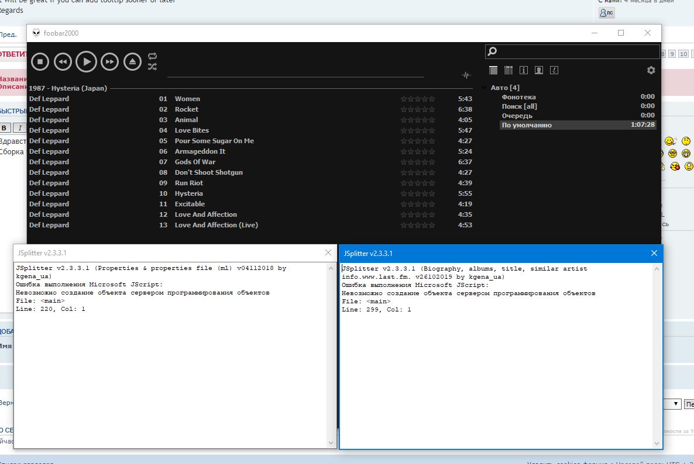
Task: Select the Очередь playlist
Action: pyautogui.click(x=517, y=116)
